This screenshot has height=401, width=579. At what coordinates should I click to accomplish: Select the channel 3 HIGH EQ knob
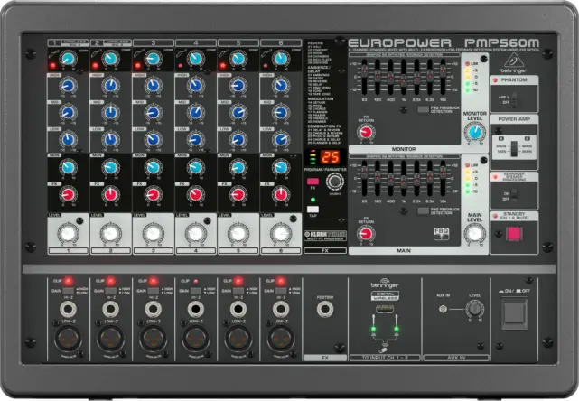(154, 86)
